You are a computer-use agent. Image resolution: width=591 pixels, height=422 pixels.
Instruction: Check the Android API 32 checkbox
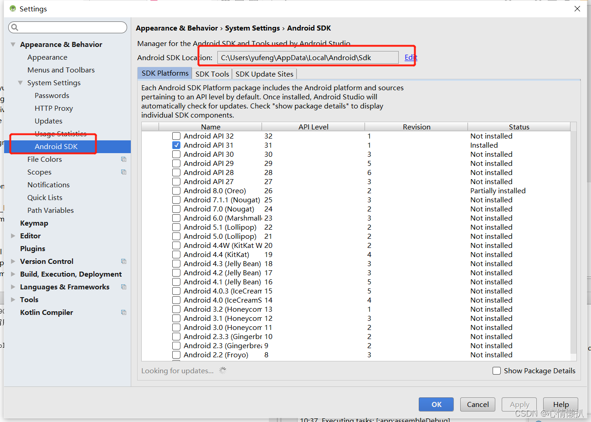[x=176, y=136]
